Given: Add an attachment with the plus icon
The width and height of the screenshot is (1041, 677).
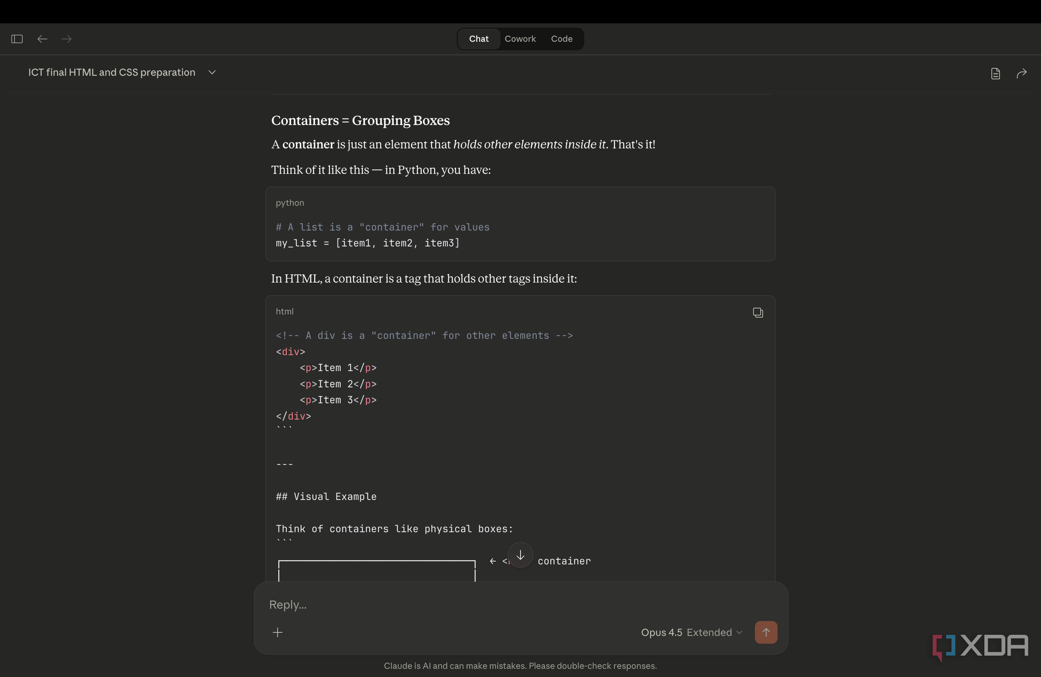Looking at the screenshot, I should 277,632.
